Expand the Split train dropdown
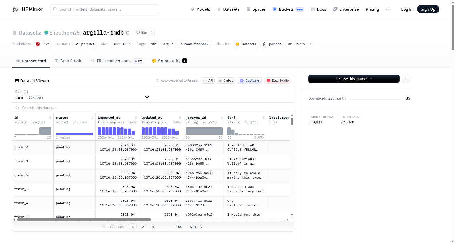This screenshot has height=244, width=455. tap(82, 94)
